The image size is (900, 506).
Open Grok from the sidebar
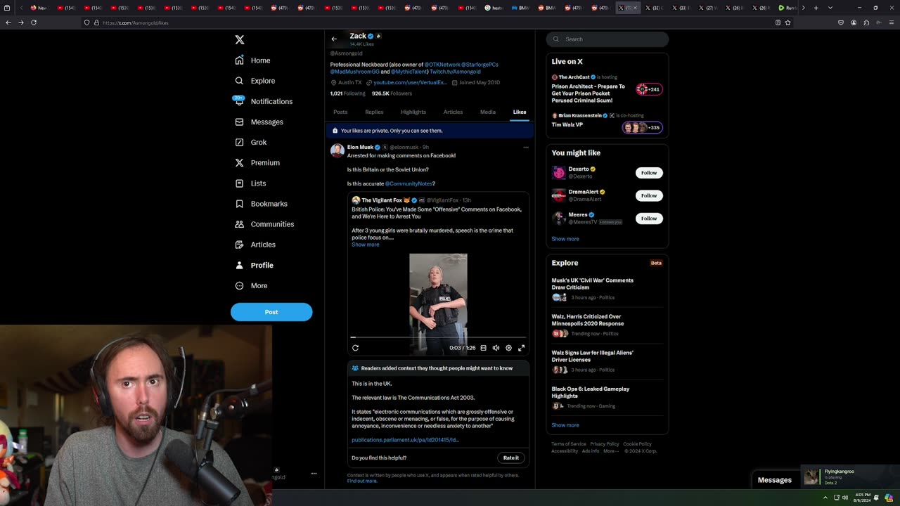pyautogui.click(x=251, y=142)
